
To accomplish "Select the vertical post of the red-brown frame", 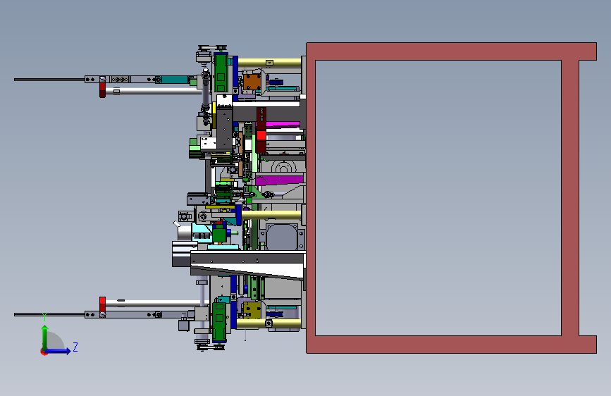I will tap(570, 197).
